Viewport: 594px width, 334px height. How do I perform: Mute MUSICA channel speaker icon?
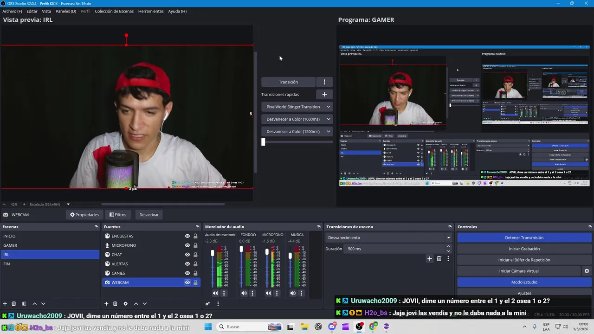[293, 293]
